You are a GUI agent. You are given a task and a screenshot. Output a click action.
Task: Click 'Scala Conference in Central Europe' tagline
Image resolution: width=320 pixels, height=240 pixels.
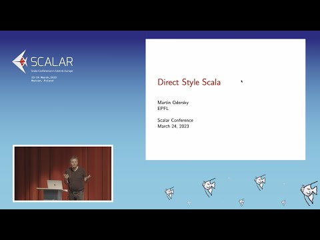(x=52, y=71)
